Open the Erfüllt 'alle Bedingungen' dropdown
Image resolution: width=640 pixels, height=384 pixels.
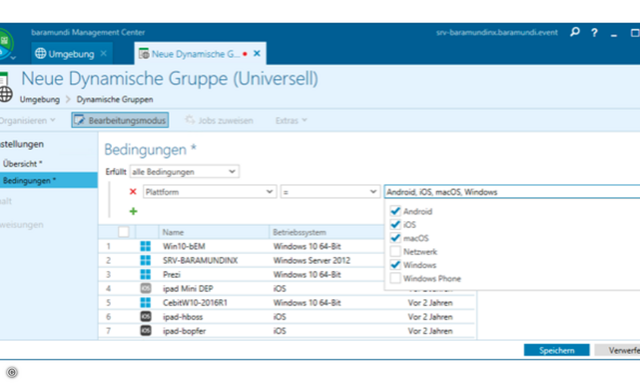185,172
